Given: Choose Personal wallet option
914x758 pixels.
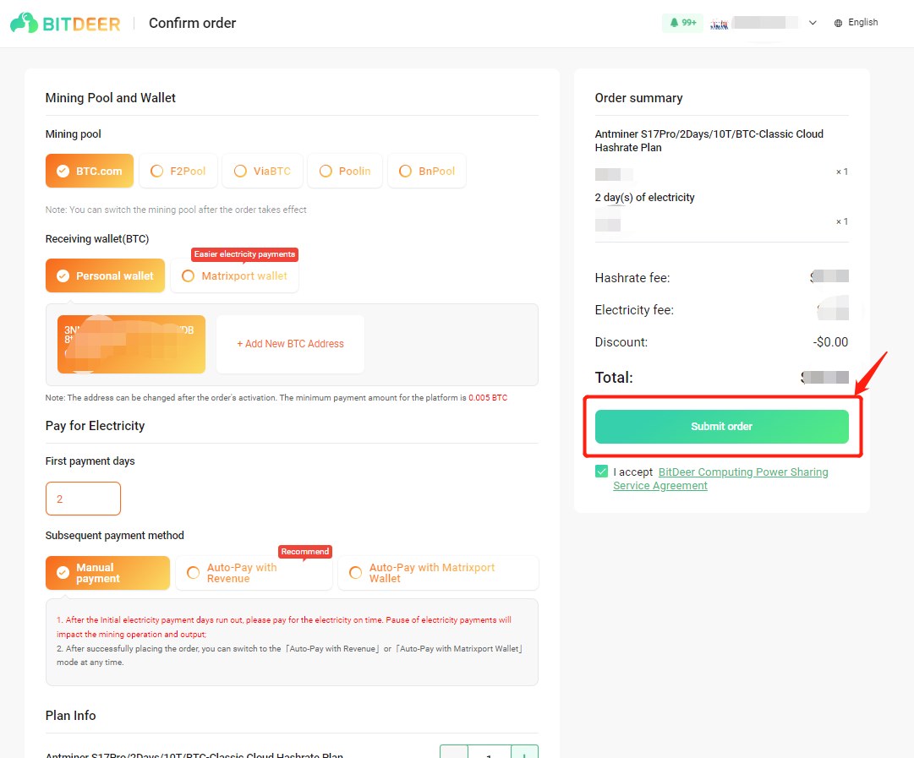Looking at the screenshot, I should click(x=105, y=275).
